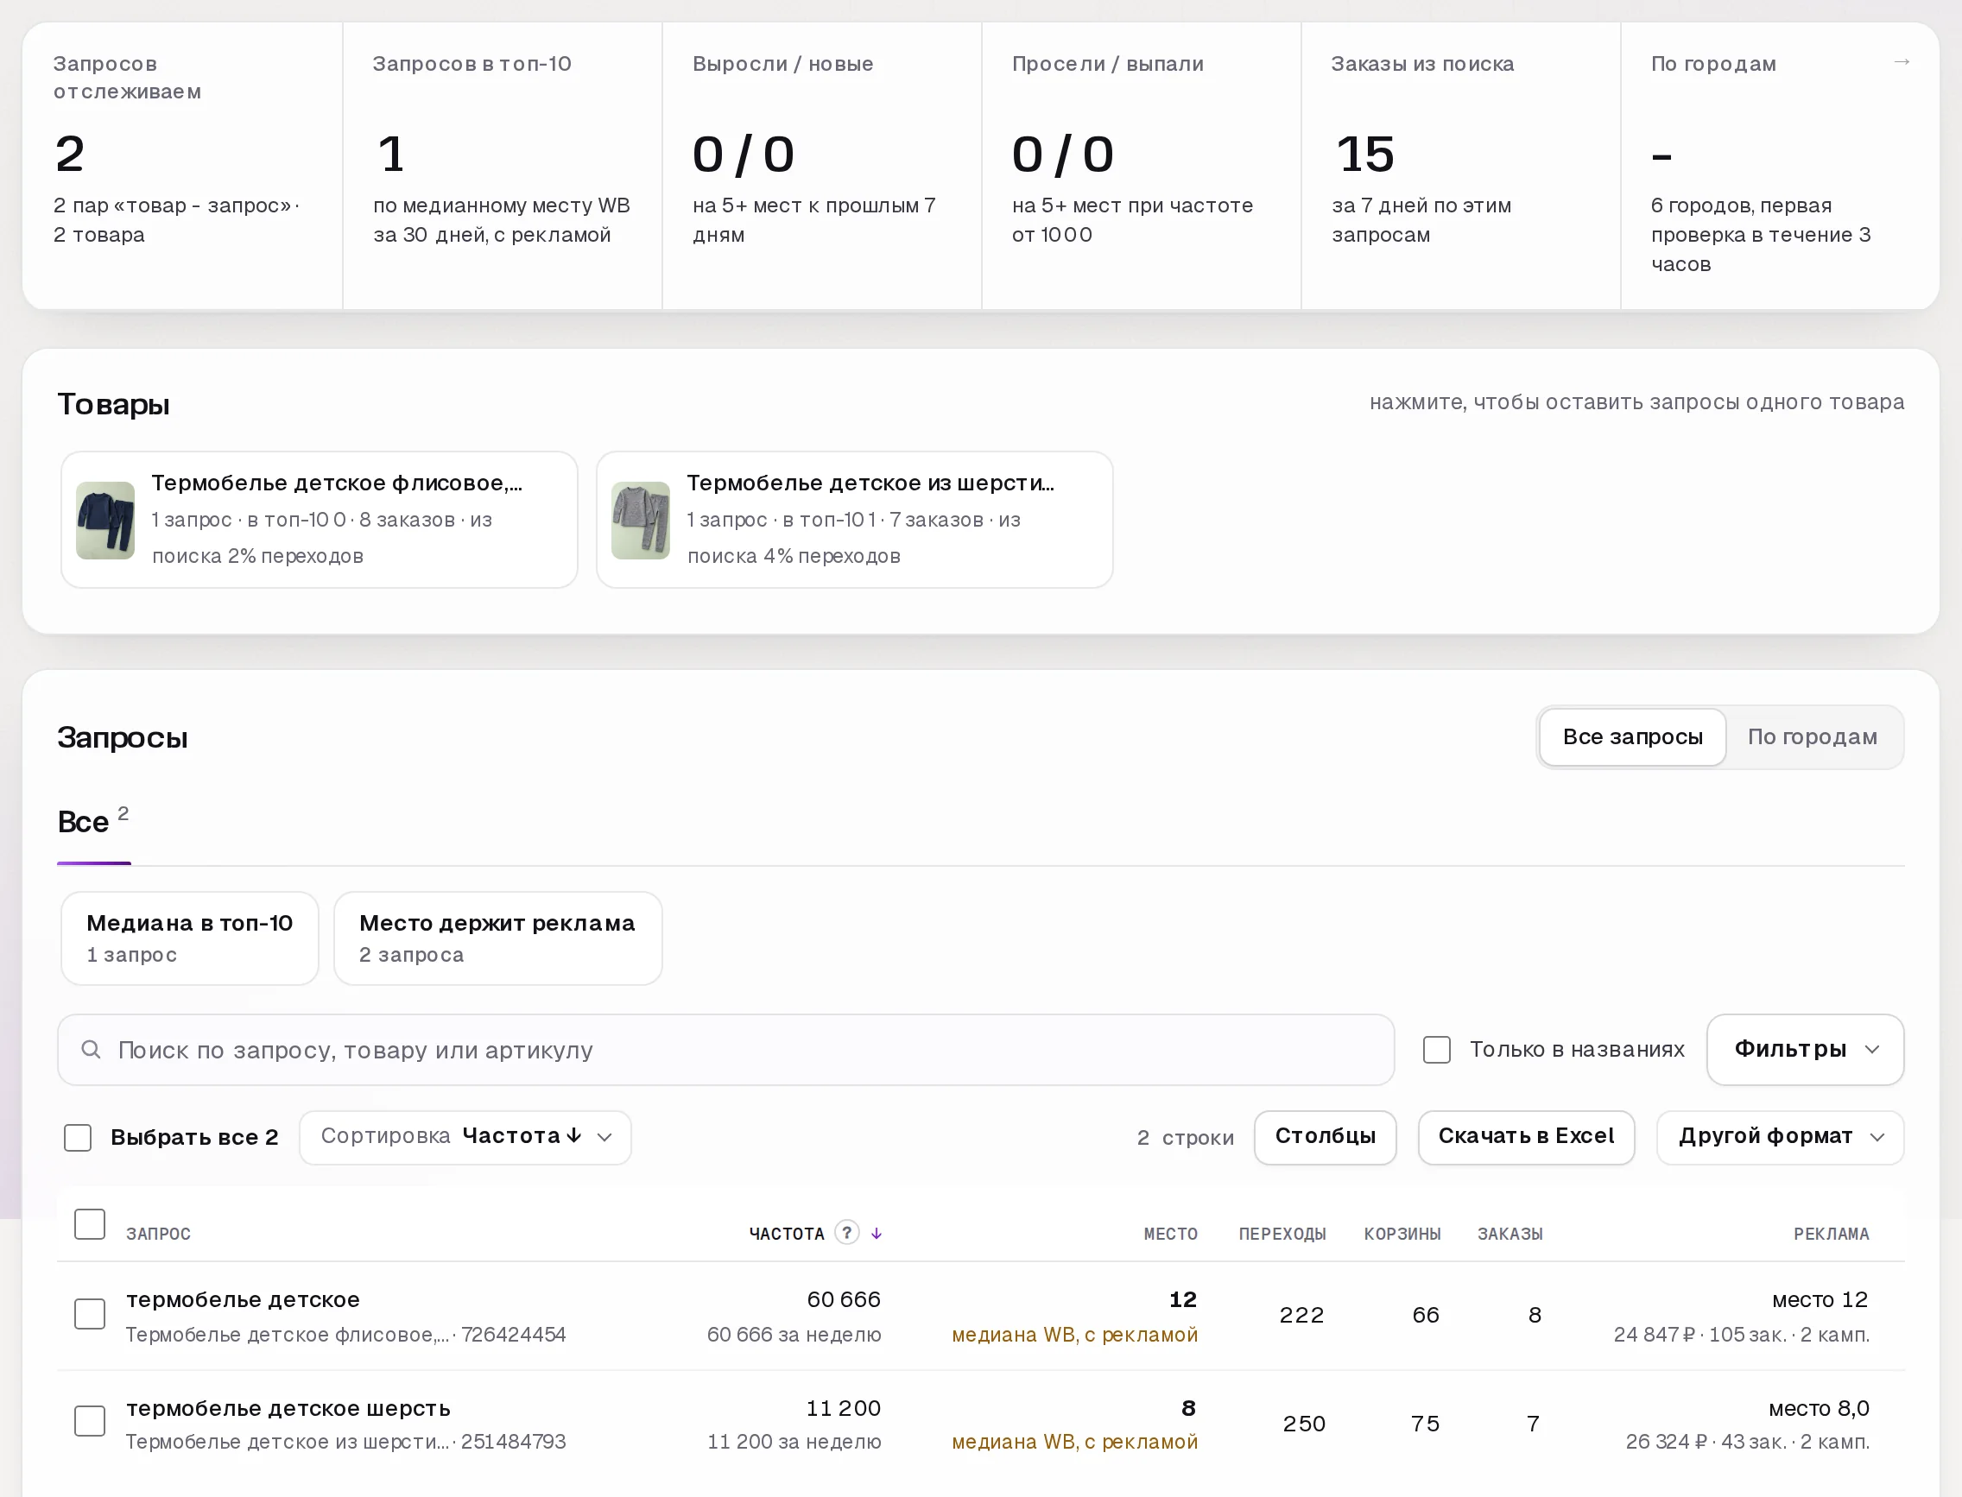Click the query name термобелье детское шерсть
This screenshot has height=1497, width=1962.
click(288, 1408)
